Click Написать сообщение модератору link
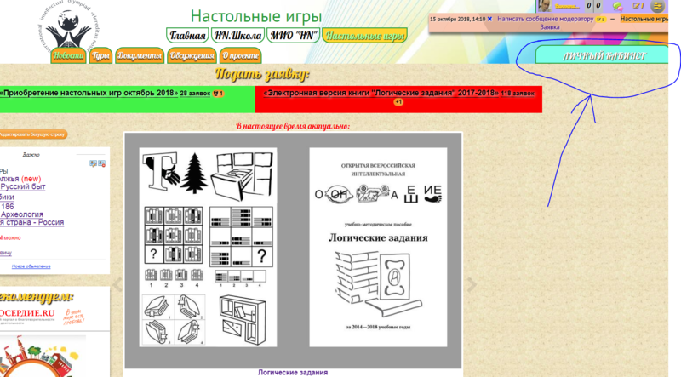The height and width of the screenshot is (377, 681). click(x=545, y=19)
